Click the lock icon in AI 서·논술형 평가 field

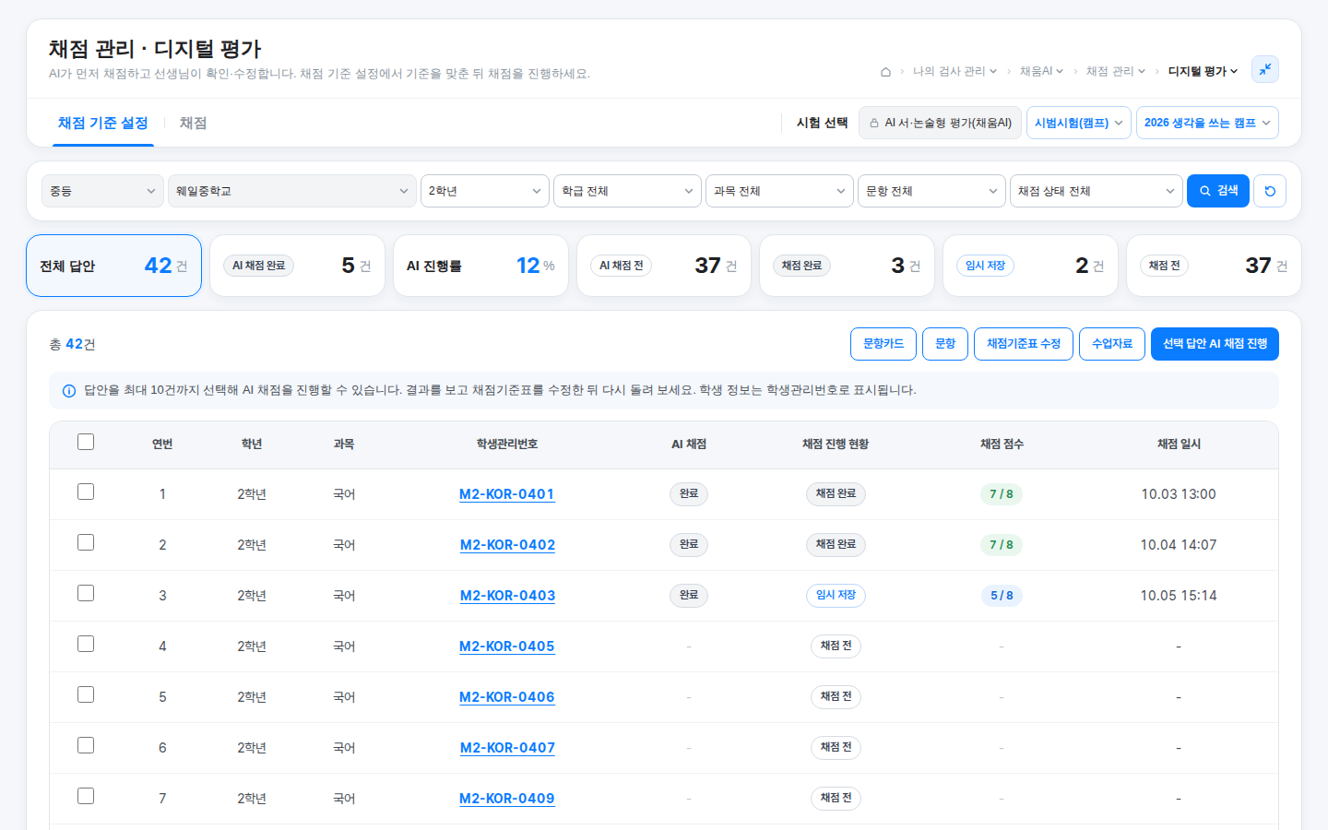[873, 123]
